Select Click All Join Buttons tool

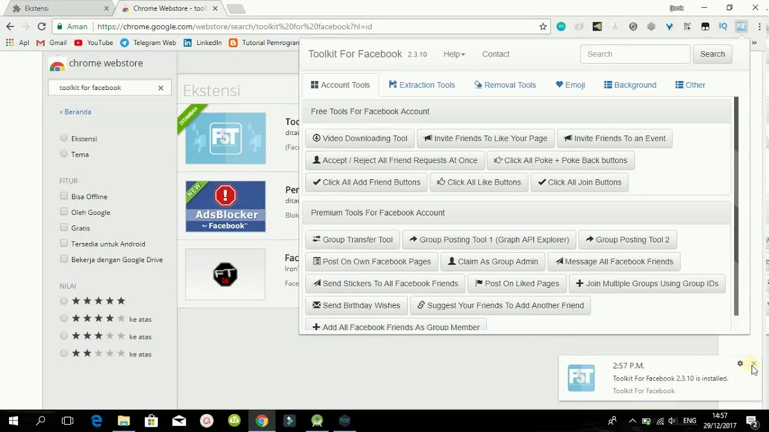[580, 182]
